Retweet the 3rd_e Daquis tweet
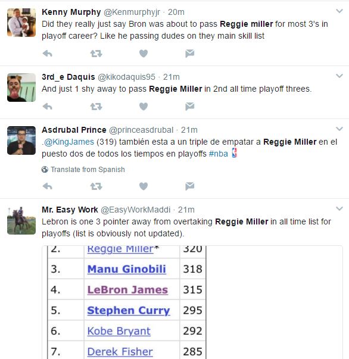349x359 pixels. pos(96,107)
